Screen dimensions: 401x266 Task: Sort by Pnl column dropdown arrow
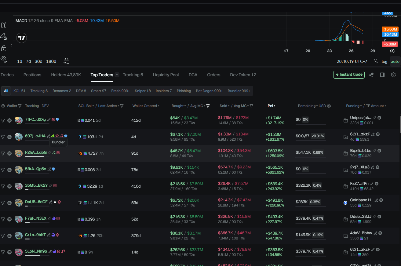275,106
